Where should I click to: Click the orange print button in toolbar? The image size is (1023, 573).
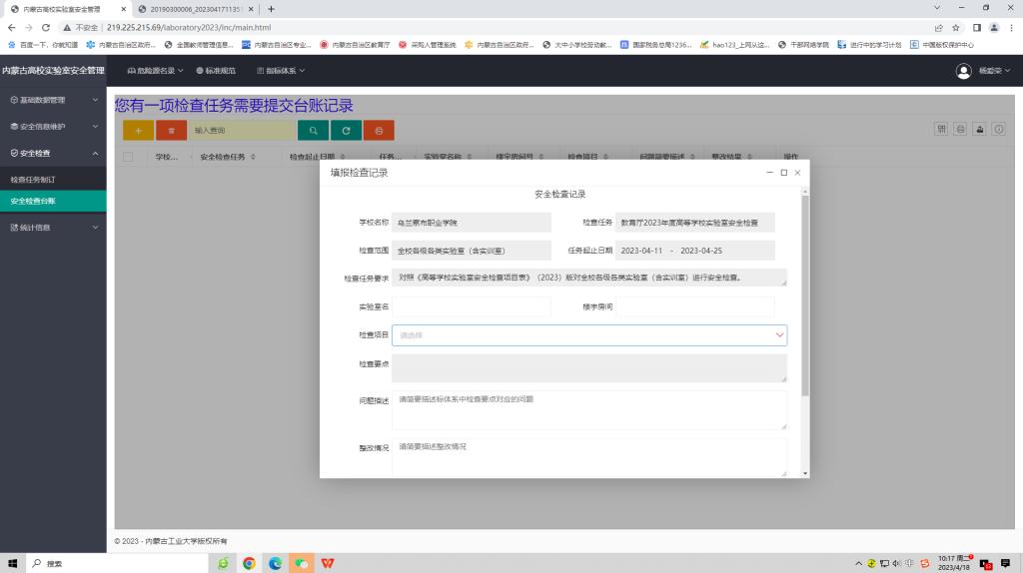379,130
